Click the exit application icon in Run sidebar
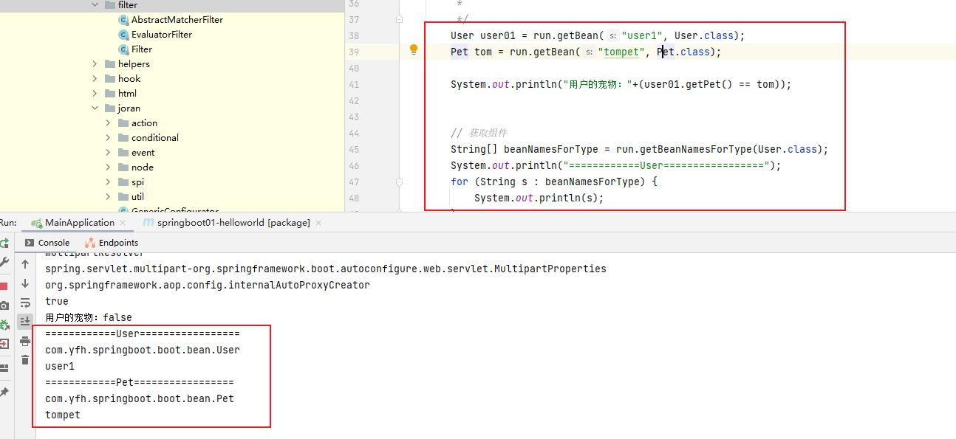 4,344
